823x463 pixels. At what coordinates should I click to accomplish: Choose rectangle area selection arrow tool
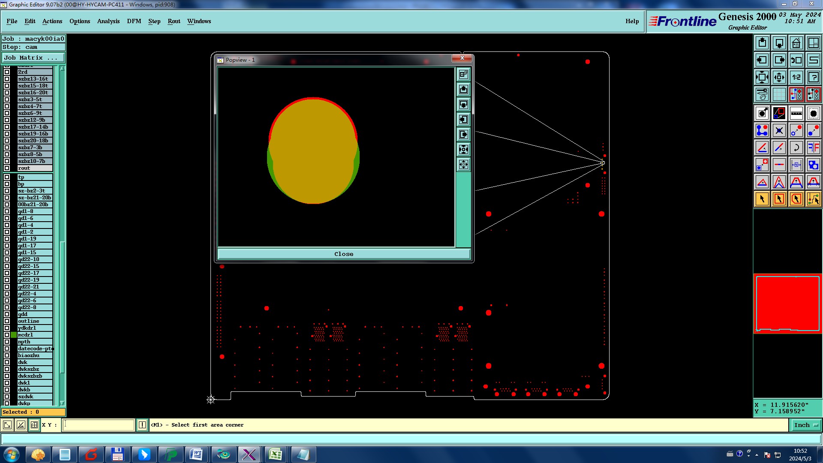pos(779,199)
